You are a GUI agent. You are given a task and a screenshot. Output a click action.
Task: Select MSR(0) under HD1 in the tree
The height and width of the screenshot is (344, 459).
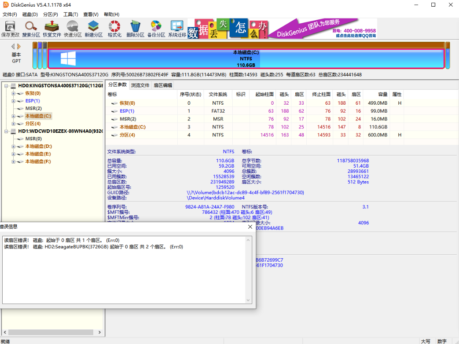(33, 139)
